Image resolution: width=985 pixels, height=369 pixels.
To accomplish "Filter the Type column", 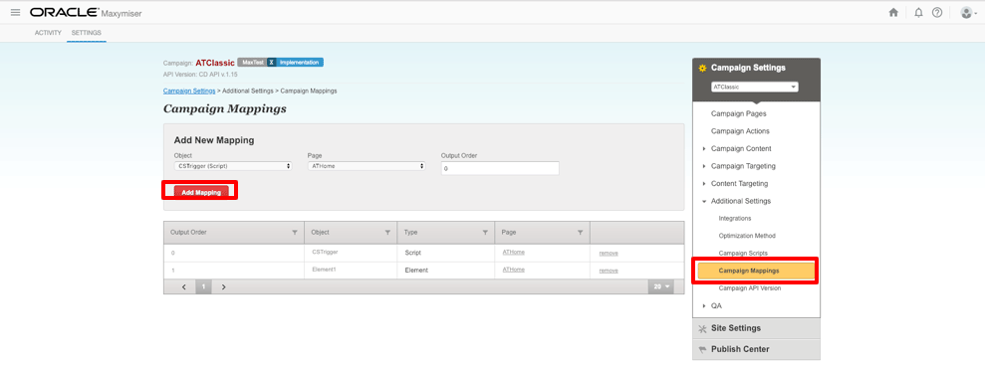I will click(485, 232).
